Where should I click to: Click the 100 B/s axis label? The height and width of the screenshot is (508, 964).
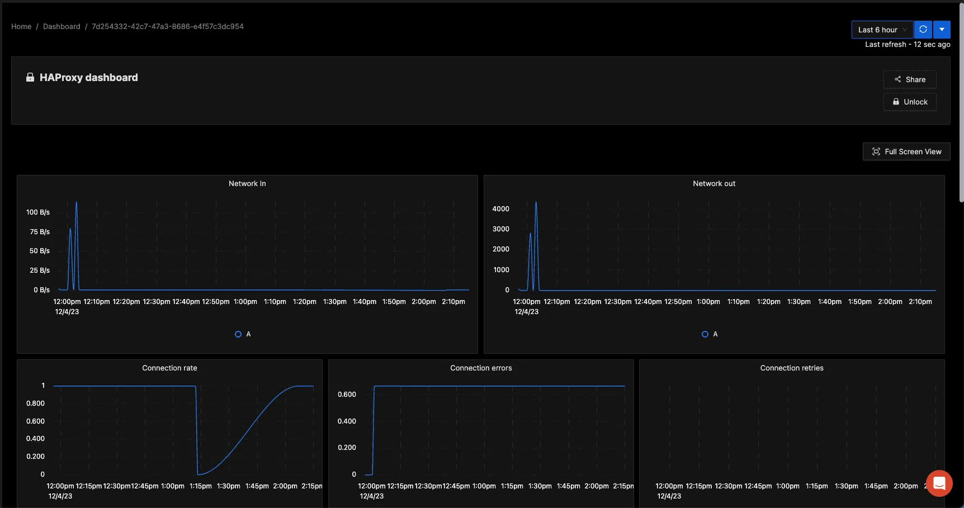point(38,212)
